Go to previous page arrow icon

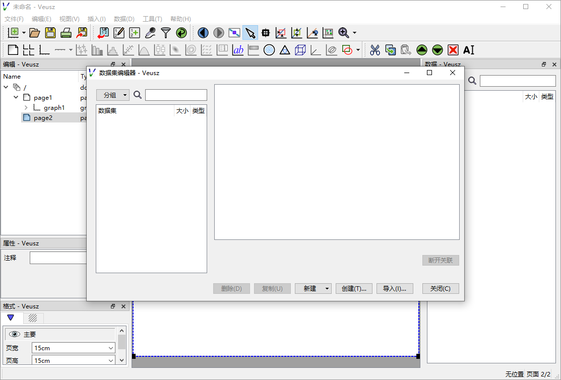(203, 33)
